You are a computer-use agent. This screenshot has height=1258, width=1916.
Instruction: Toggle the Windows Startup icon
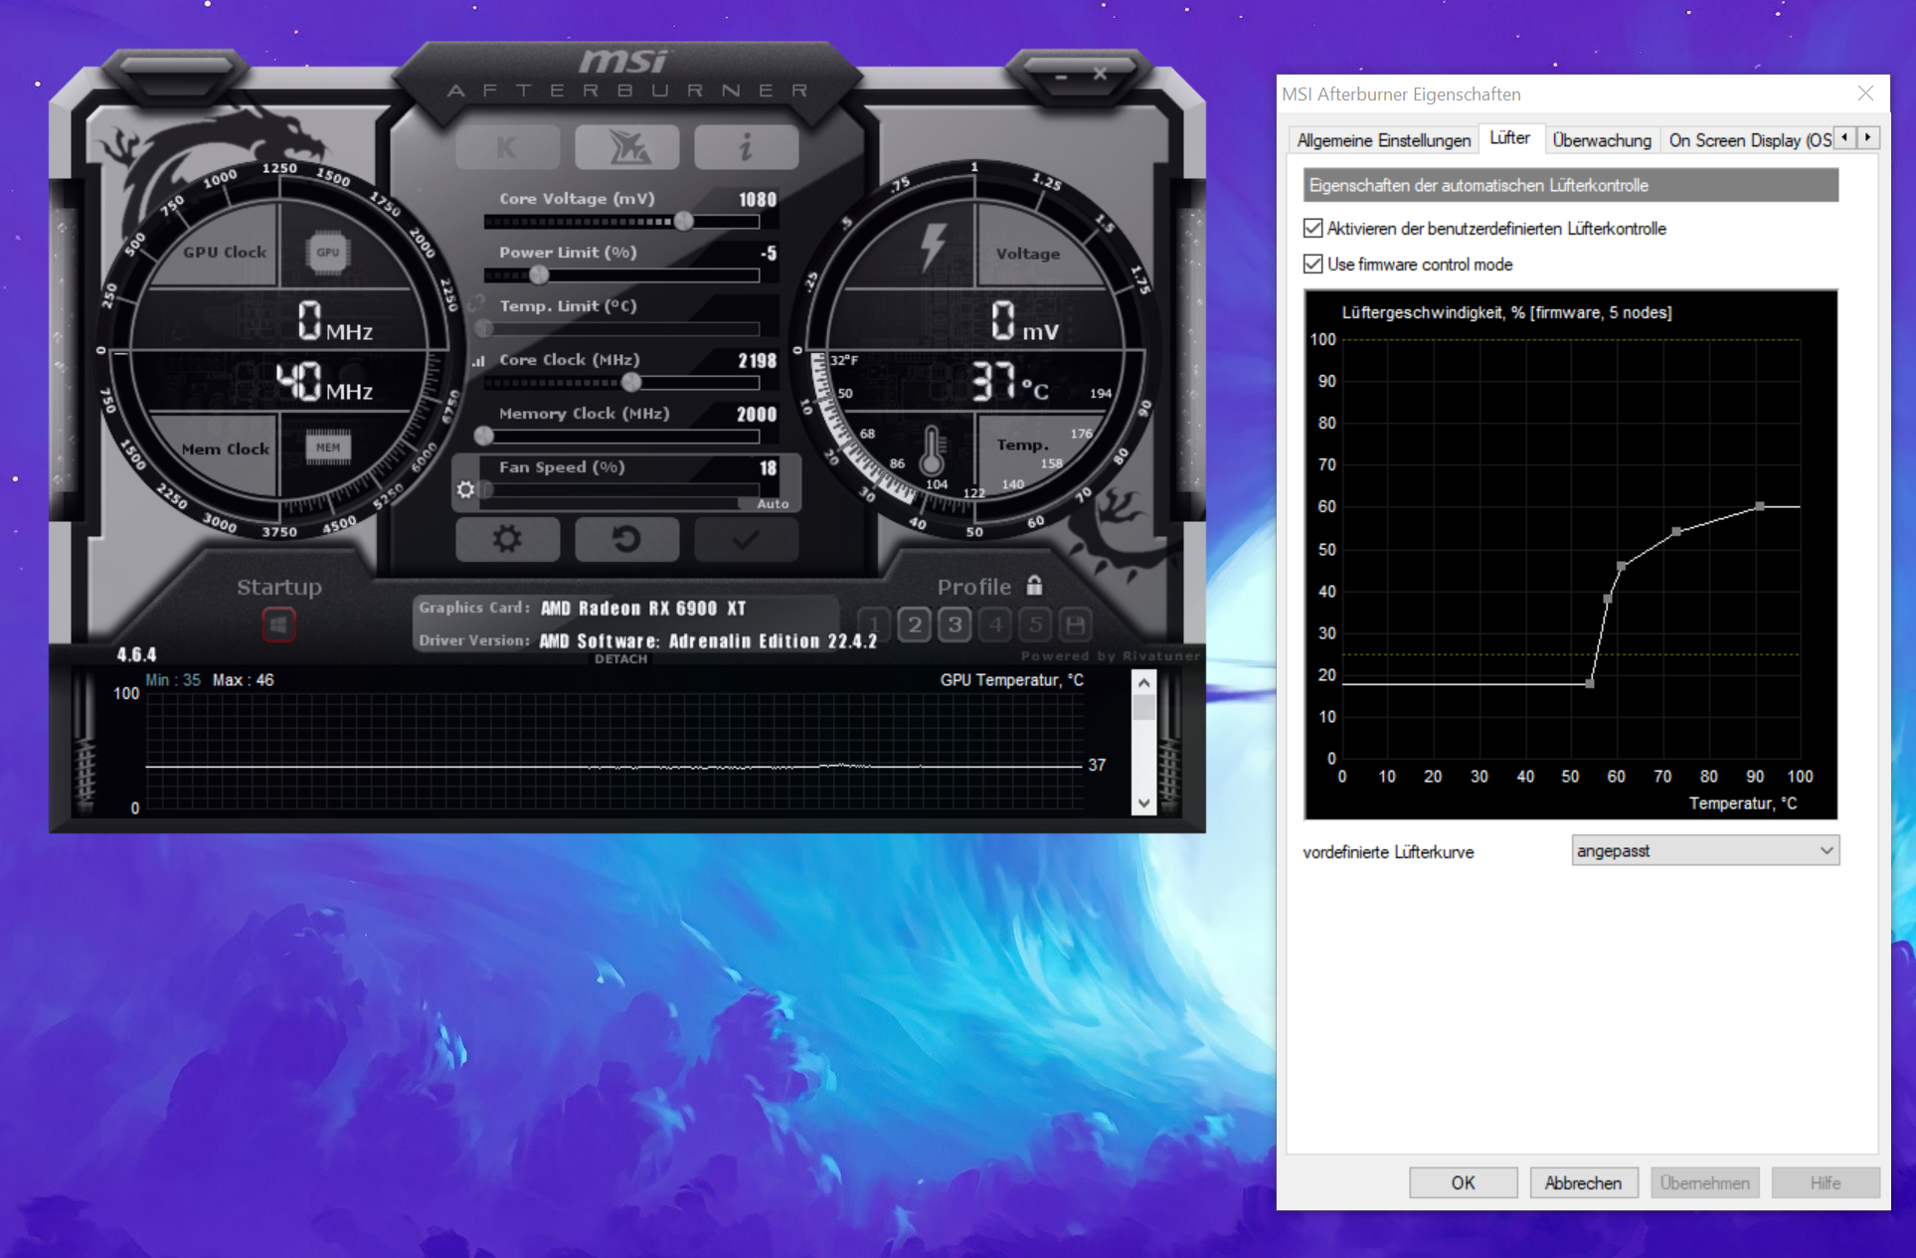pyautogui.click(x=278, y=625)
